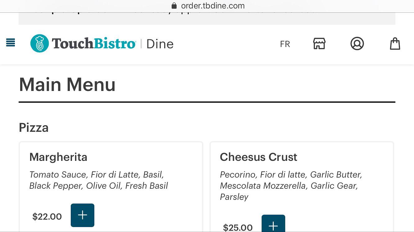
Task: Open the hamburger navigation menu
Action: 11,43
